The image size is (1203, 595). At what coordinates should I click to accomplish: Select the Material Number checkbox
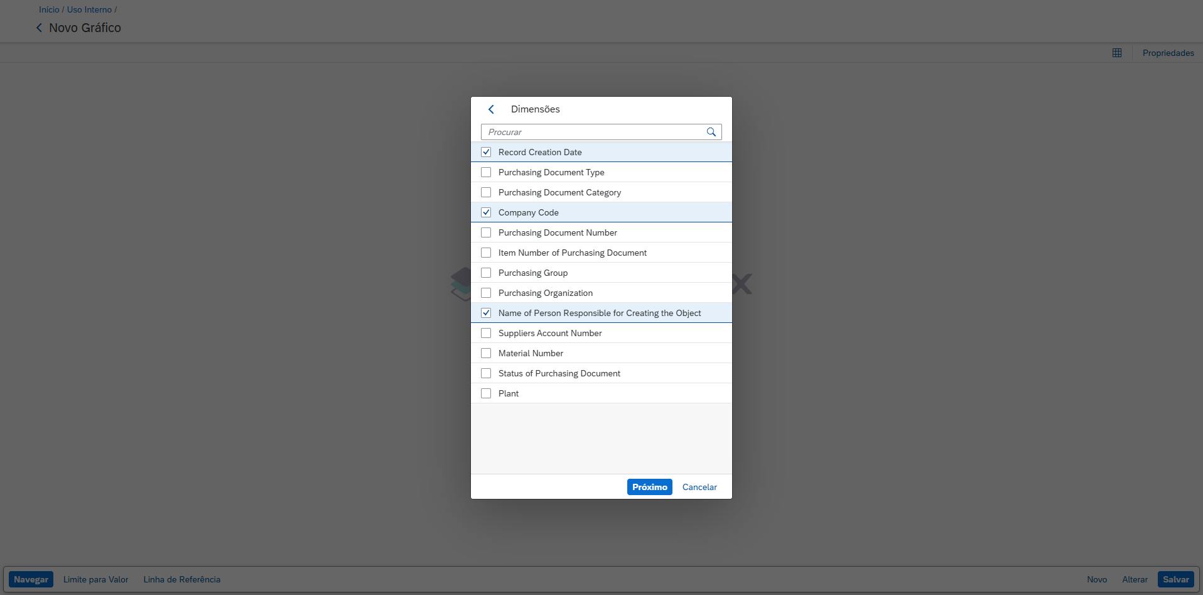tap(486, 353)
